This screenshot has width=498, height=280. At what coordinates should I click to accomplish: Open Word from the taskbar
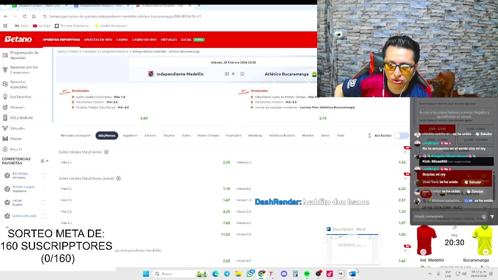tap(352, 274)
